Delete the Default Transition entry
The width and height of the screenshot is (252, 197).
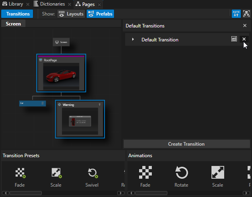pos(244,39)
